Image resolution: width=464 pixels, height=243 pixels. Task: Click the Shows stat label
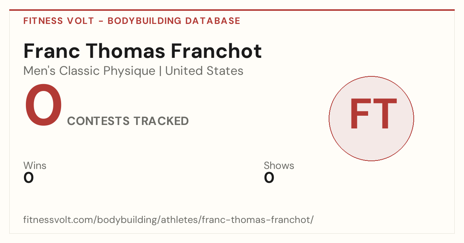coord(279,165)
